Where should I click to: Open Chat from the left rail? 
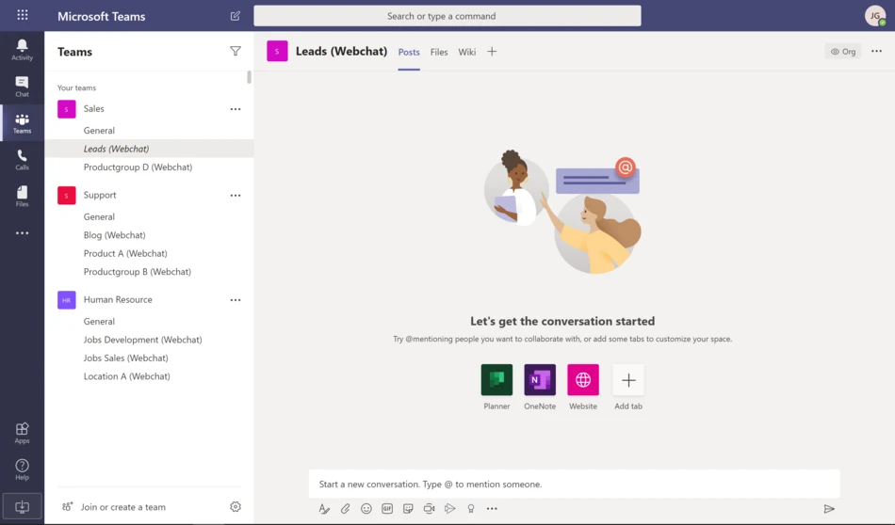pos(22,87)
